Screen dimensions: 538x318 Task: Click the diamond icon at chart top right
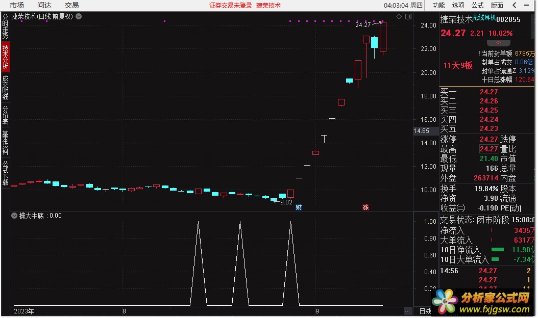(399, 16)
